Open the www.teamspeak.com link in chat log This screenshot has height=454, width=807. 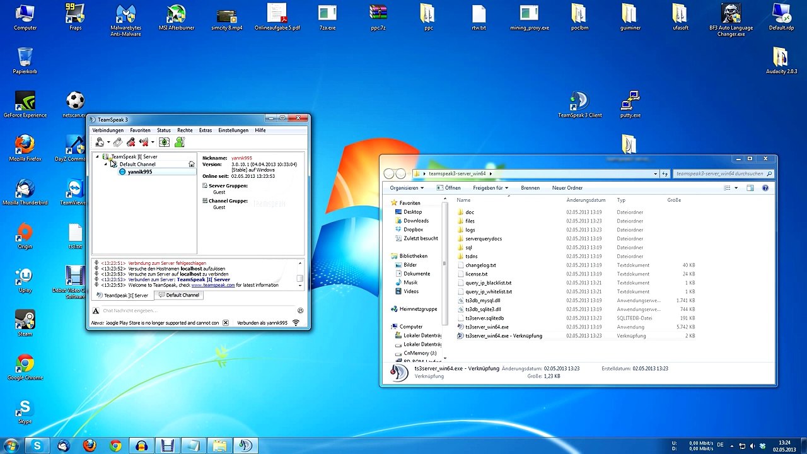(x=213, y=285)
